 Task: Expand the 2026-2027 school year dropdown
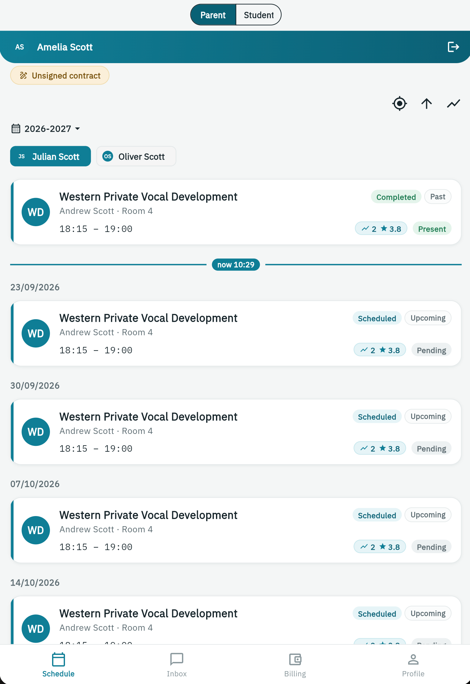pyautogui.click(x=46, y=129)
